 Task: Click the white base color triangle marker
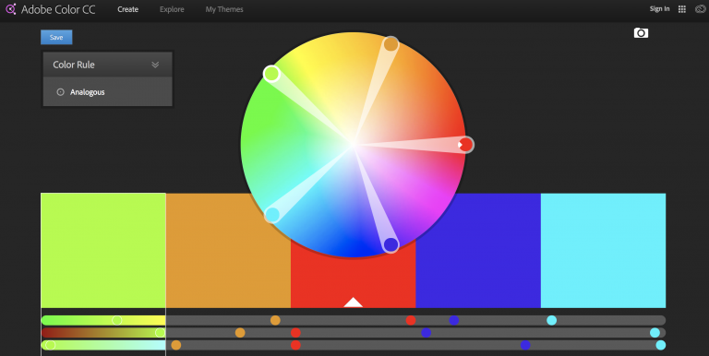(354, 303)
